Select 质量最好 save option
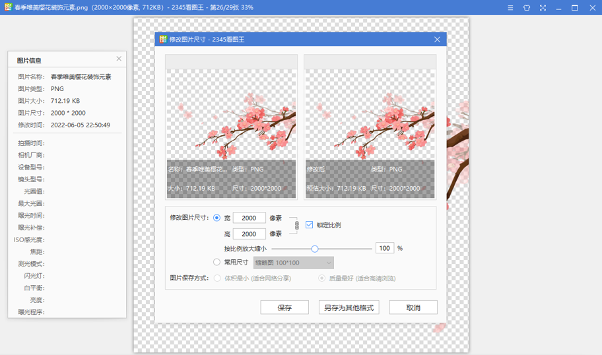This screenshot has height=355, width=602. pyautogui.click(x=321, y=278)
